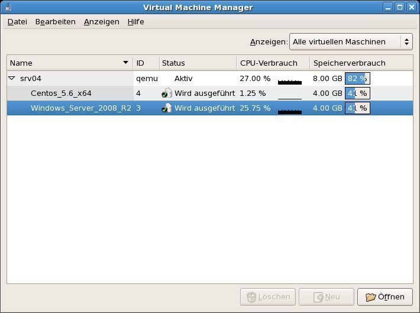Sort by the Status column header
The height and width of the screenshot is (313, 420).
(x=198, y=63)
